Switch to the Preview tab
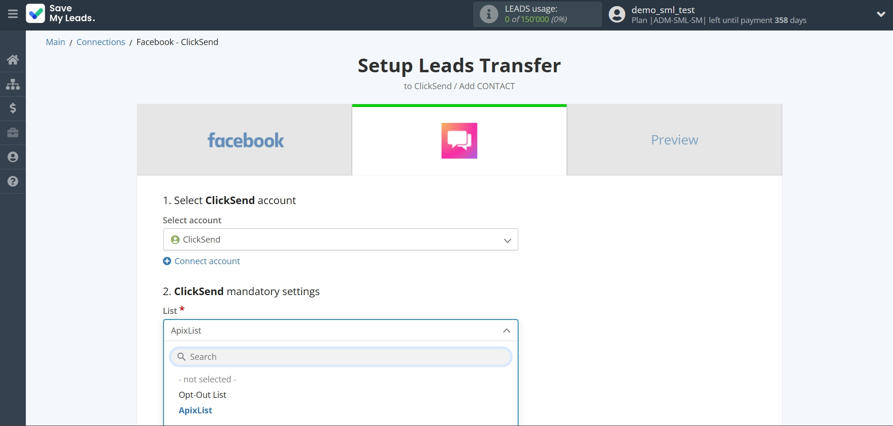This screenshot has height=426, width=893. pyautogui.click(x=674, y=140)
